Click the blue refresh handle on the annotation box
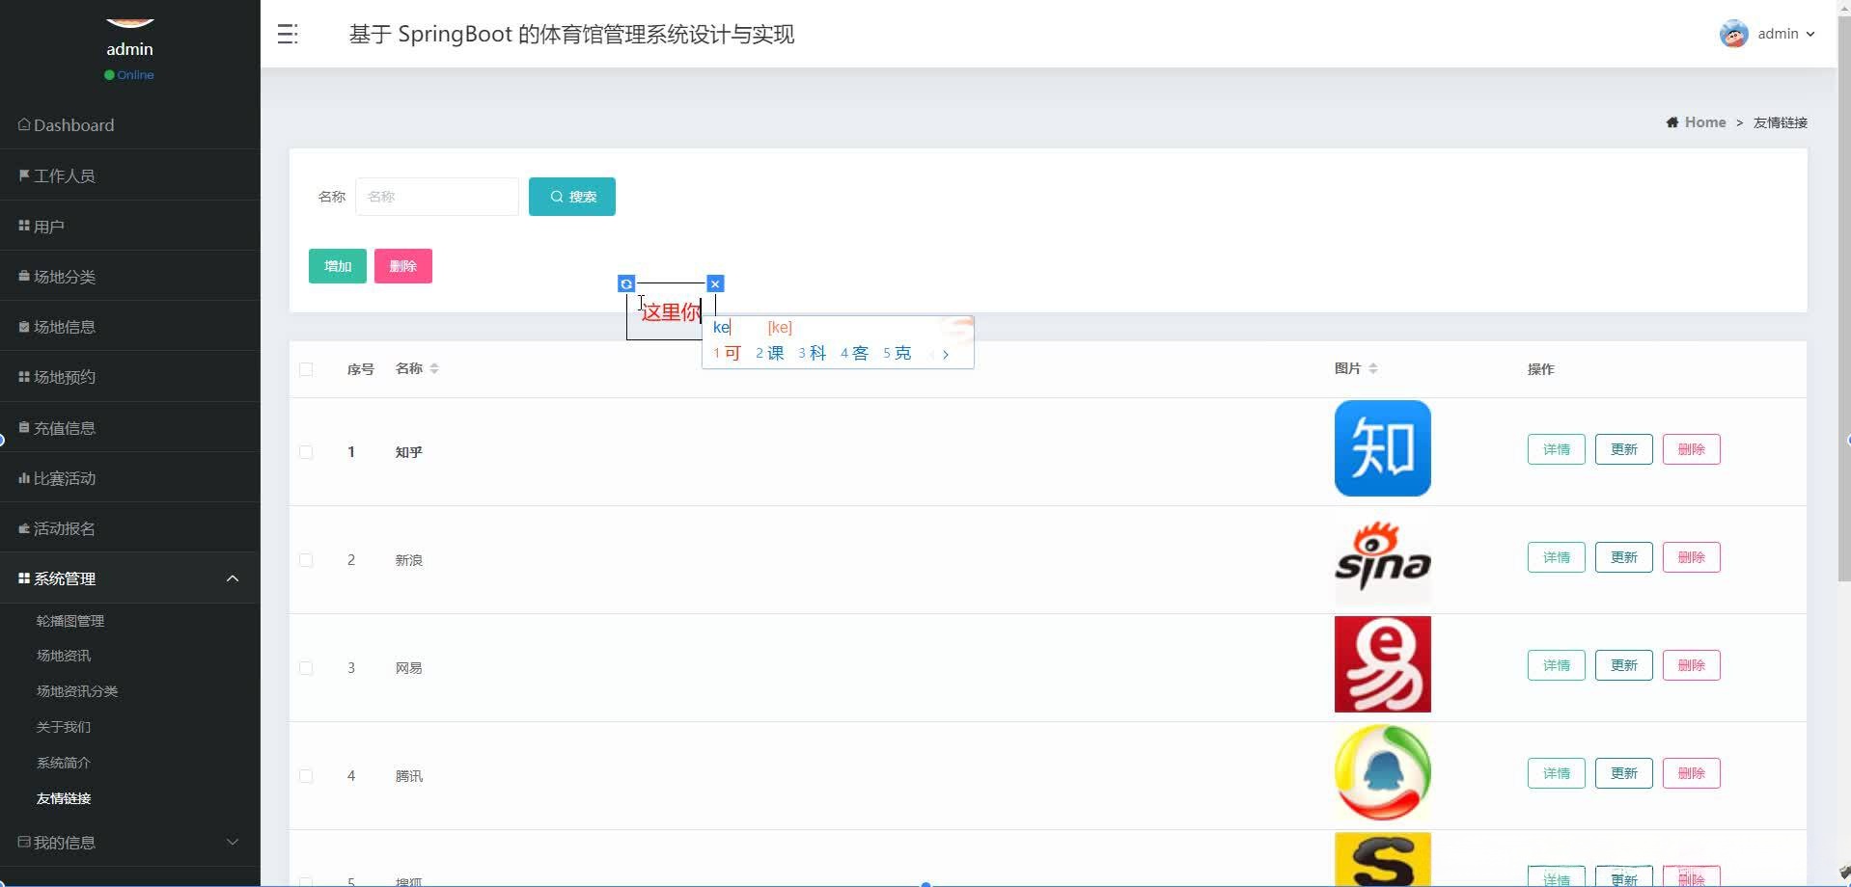The image size is (1851, 887). click(626, 283)
